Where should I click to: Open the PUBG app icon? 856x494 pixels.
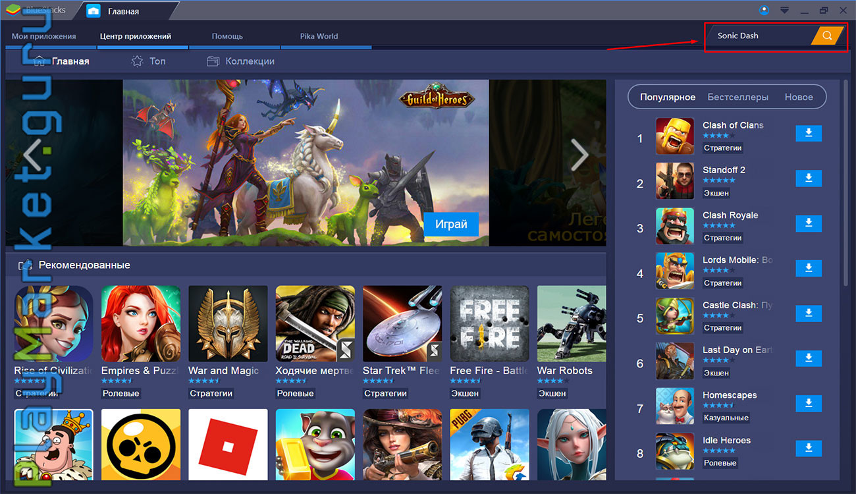[489, 445]
